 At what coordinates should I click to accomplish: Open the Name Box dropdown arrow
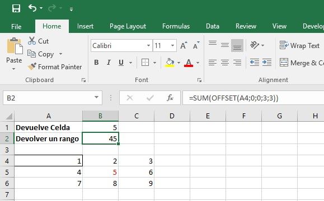[96, 97]
